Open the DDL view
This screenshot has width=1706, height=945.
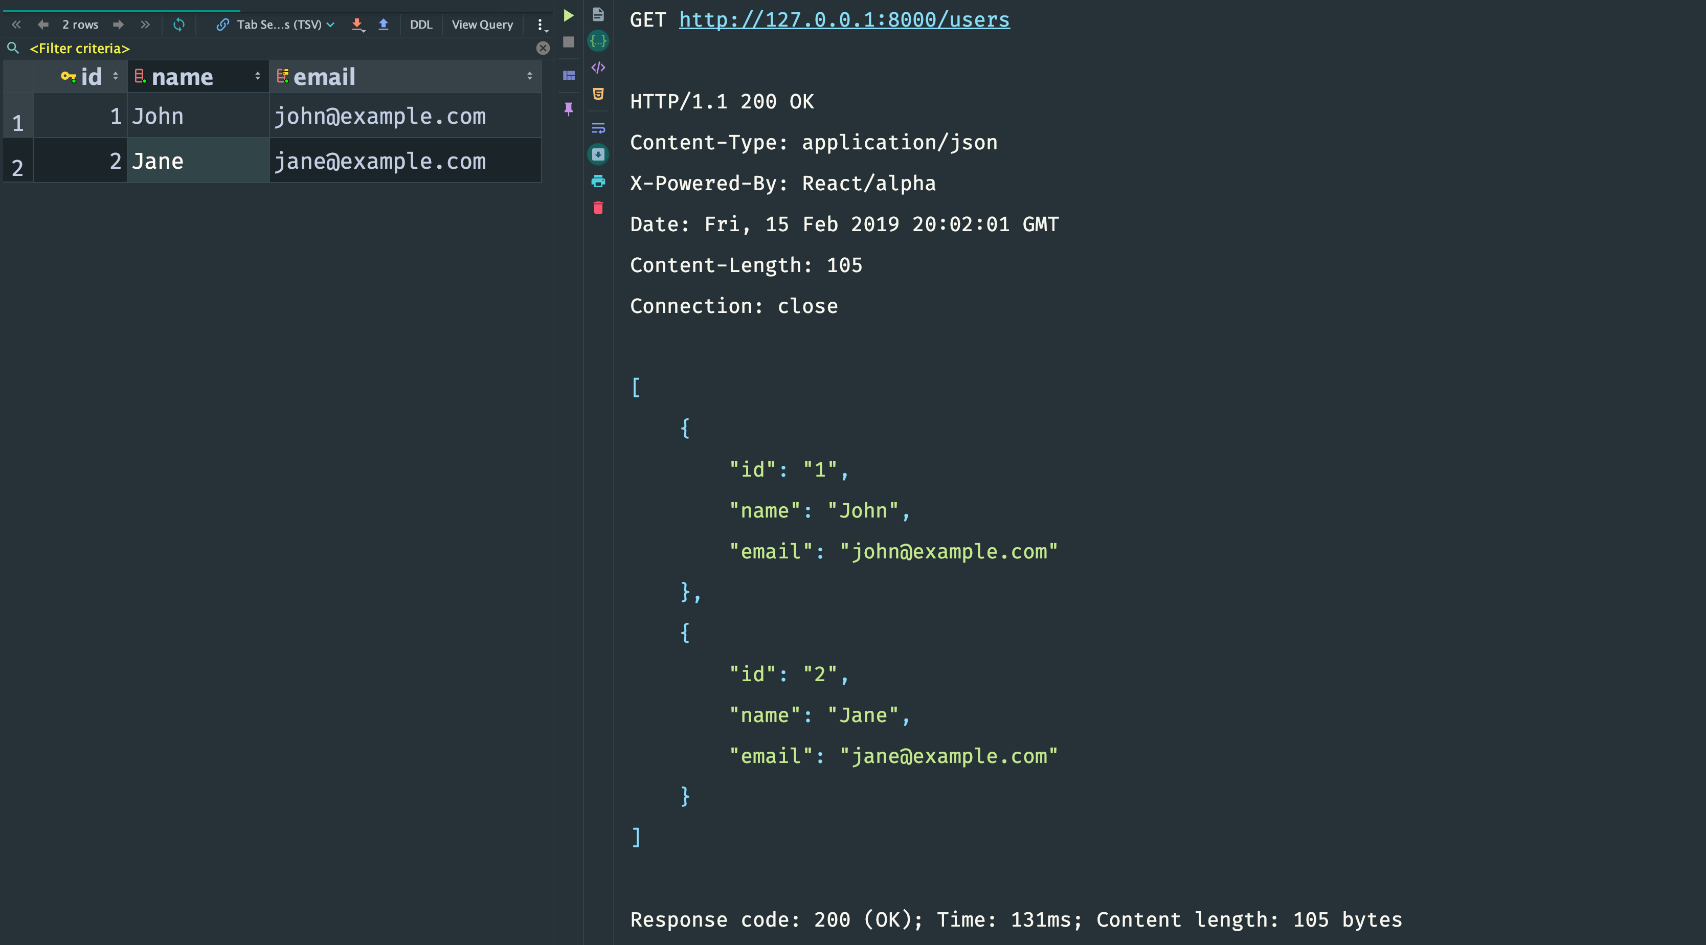(421, 25)
